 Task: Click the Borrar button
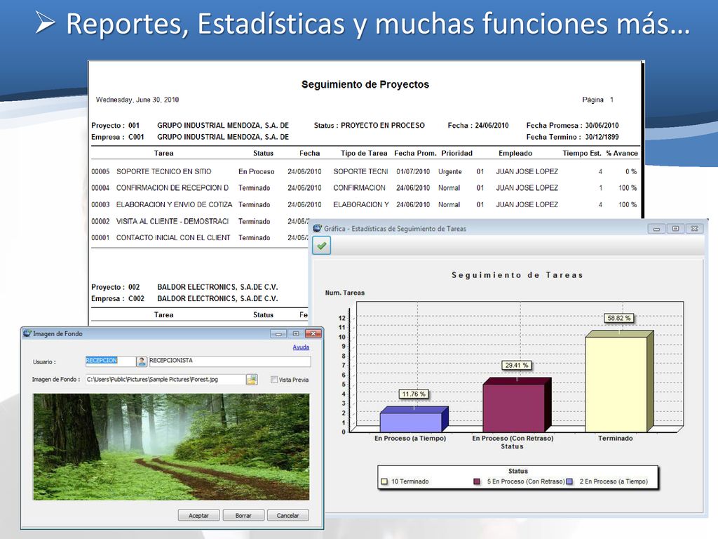click(x=243, y=515)
